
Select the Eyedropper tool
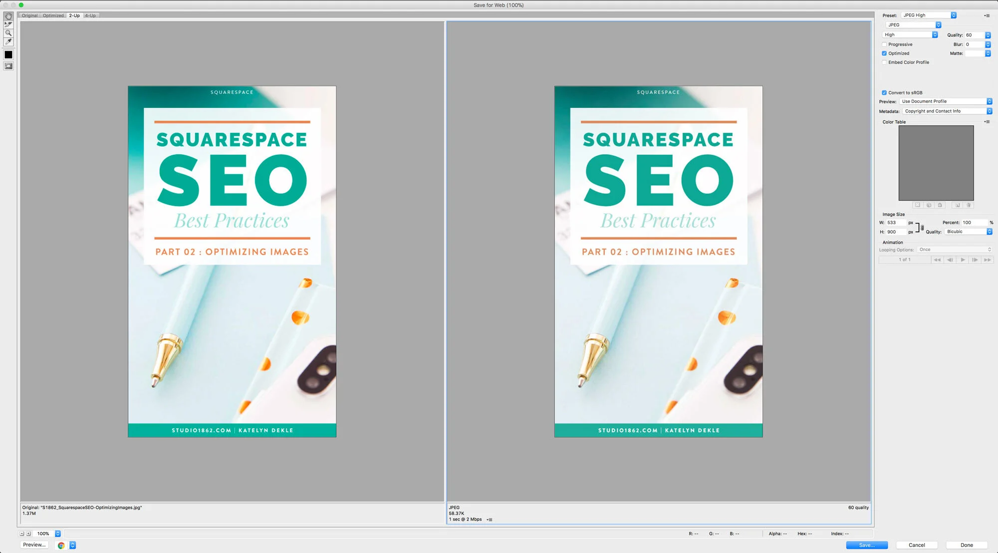pos(8,42)
